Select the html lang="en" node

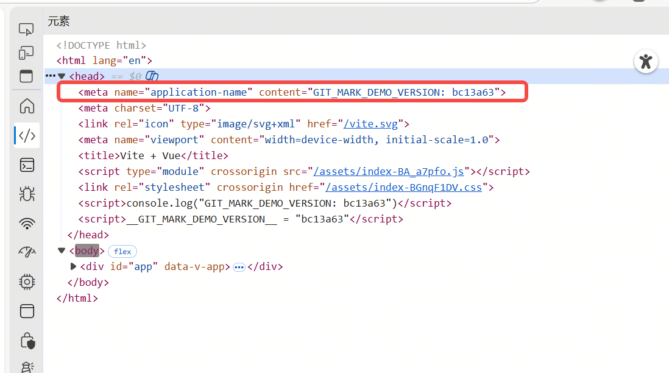(104, 60)
